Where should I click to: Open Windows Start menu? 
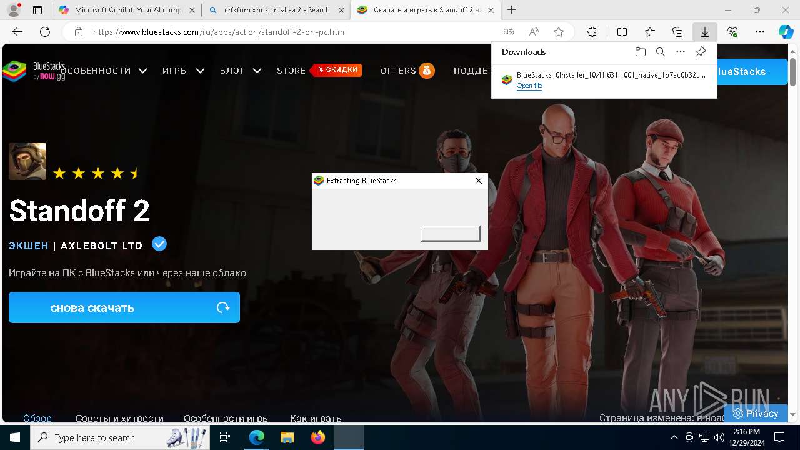[15, 437]
